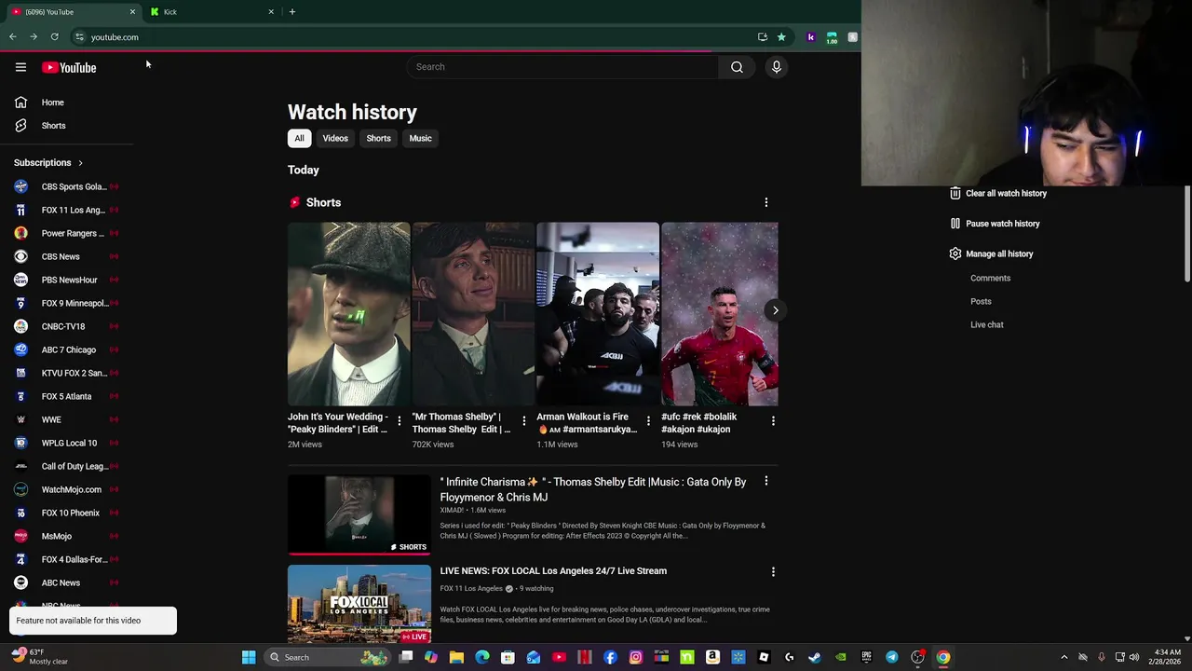Click Manage all history
1192x671 pixels.
coord(999,253)
